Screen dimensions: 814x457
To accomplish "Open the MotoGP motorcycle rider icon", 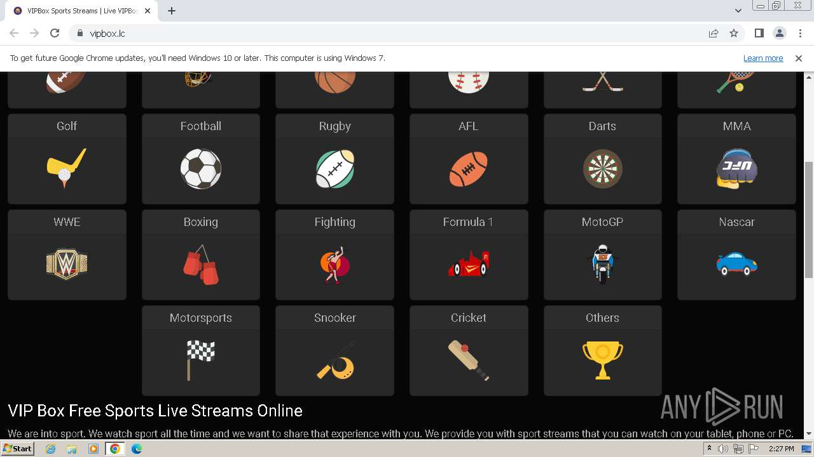I will [603, 264].
